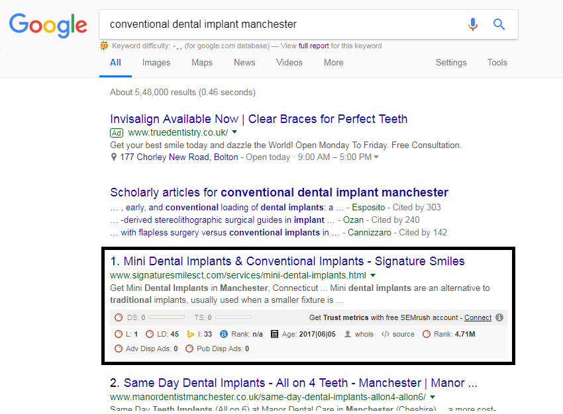Image resolution: width=563 pixels, height=414 pixels.
Task: Click the source code icon
Action: click(x=385, y=334)
